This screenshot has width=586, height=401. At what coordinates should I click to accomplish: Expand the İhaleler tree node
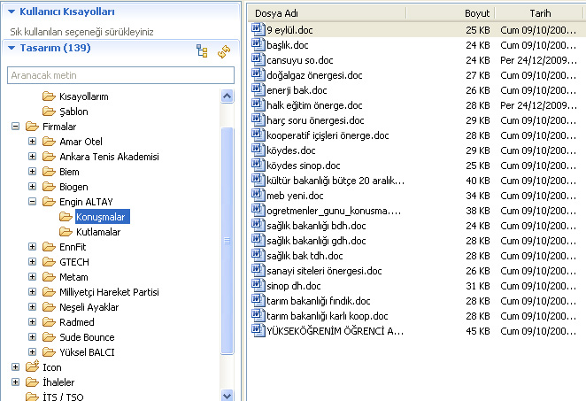click(16, 382)
